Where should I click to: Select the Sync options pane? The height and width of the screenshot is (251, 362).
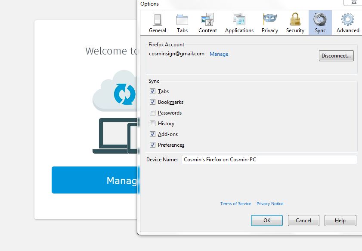click(320, 23)
